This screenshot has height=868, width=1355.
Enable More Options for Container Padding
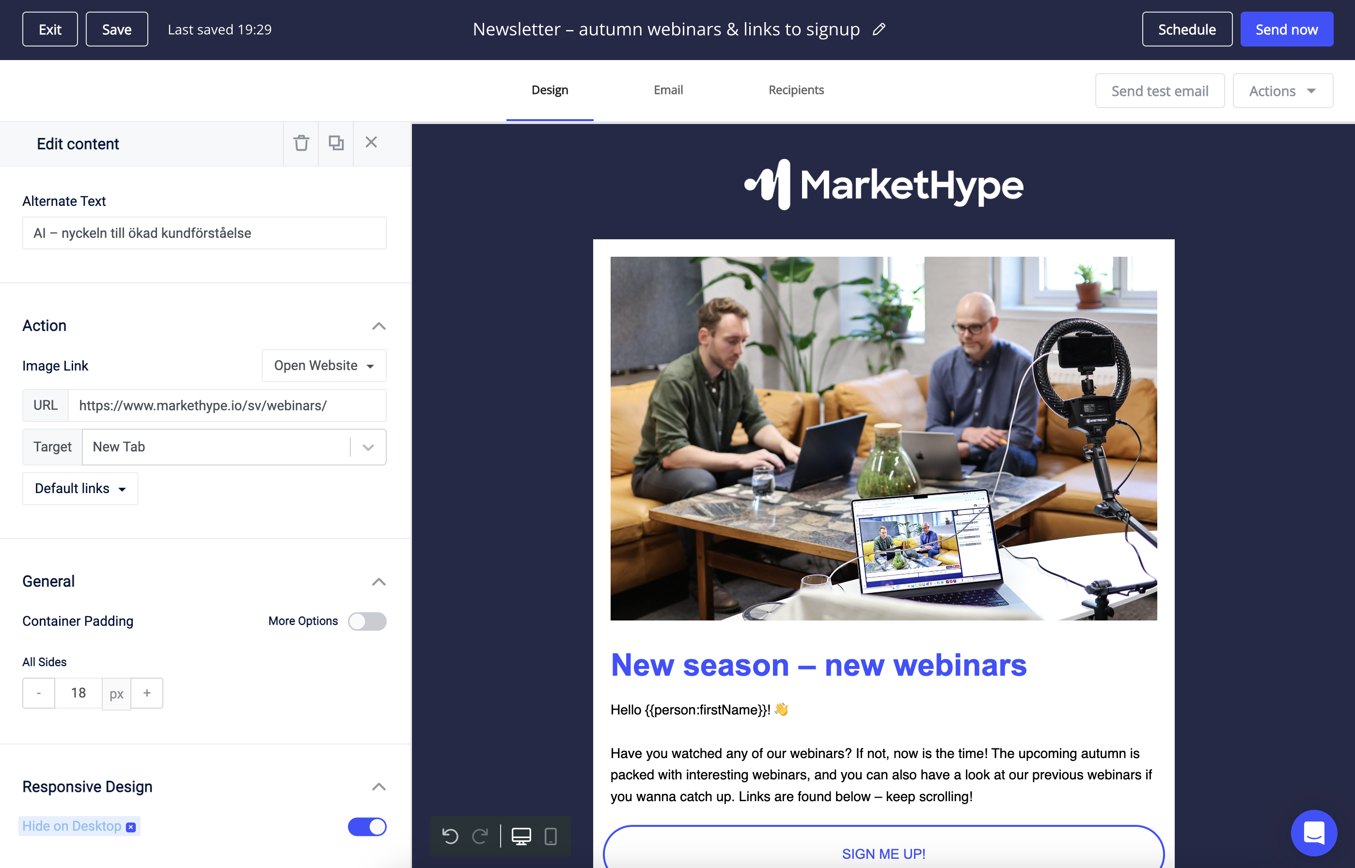pos(367,621)
